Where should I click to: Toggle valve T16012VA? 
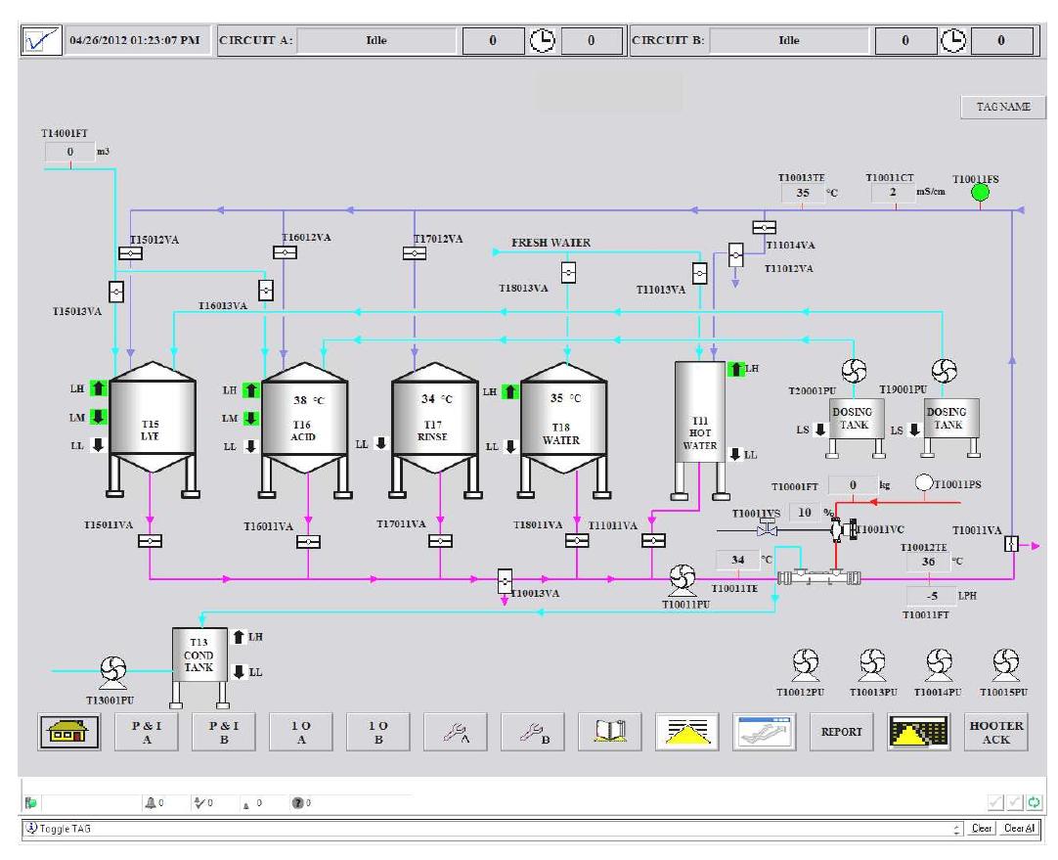[285, 252]
